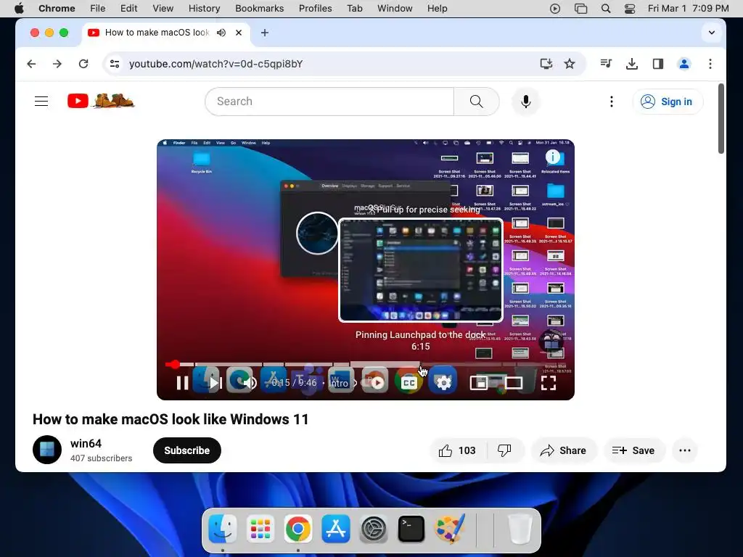Pause the YouTube video

pyautogui.click(x=182, y=383)
